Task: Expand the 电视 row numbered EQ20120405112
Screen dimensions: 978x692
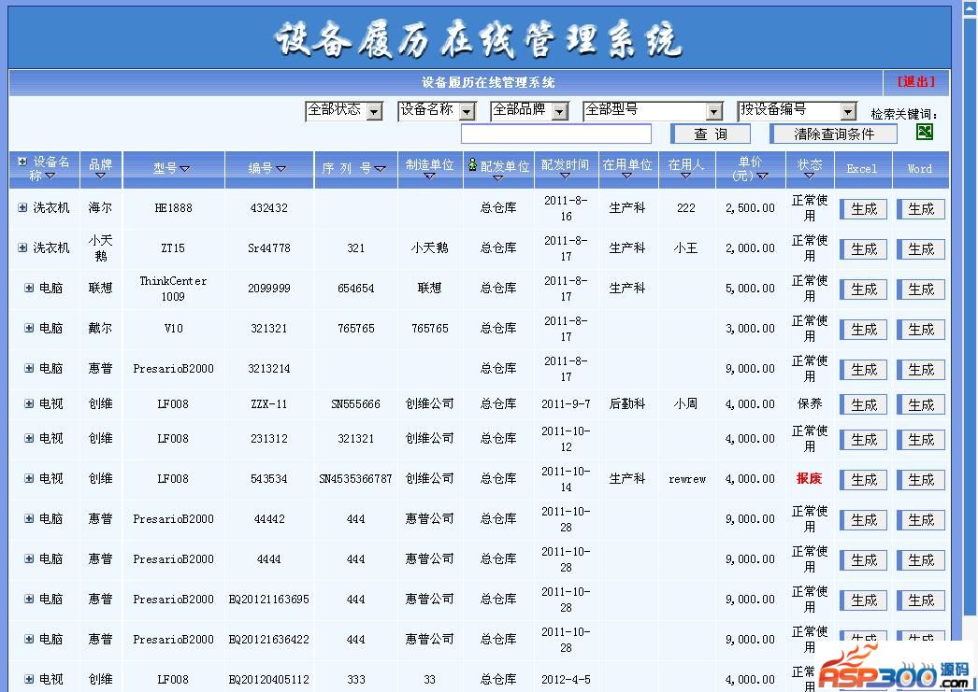Action: pos(29,679)
